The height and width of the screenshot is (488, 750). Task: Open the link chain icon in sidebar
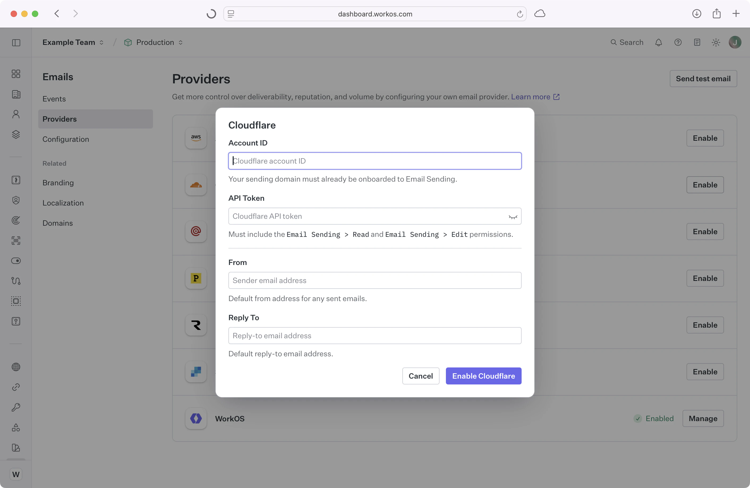(x=16, y=387)
